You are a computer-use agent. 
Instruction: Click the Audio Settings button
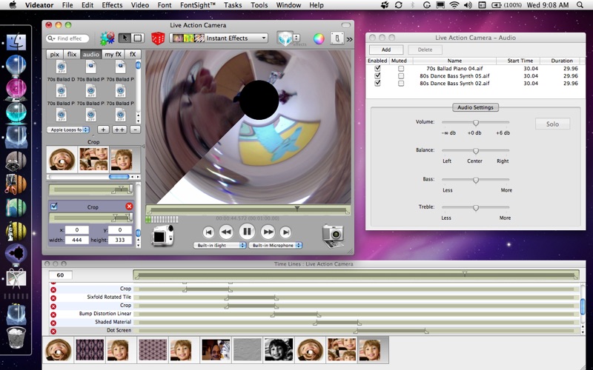click(475, 107)
